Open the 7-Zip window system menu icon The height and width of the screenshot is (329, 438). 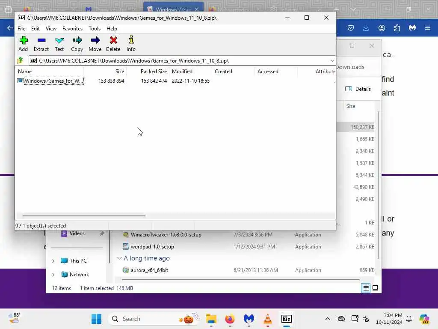21,18
